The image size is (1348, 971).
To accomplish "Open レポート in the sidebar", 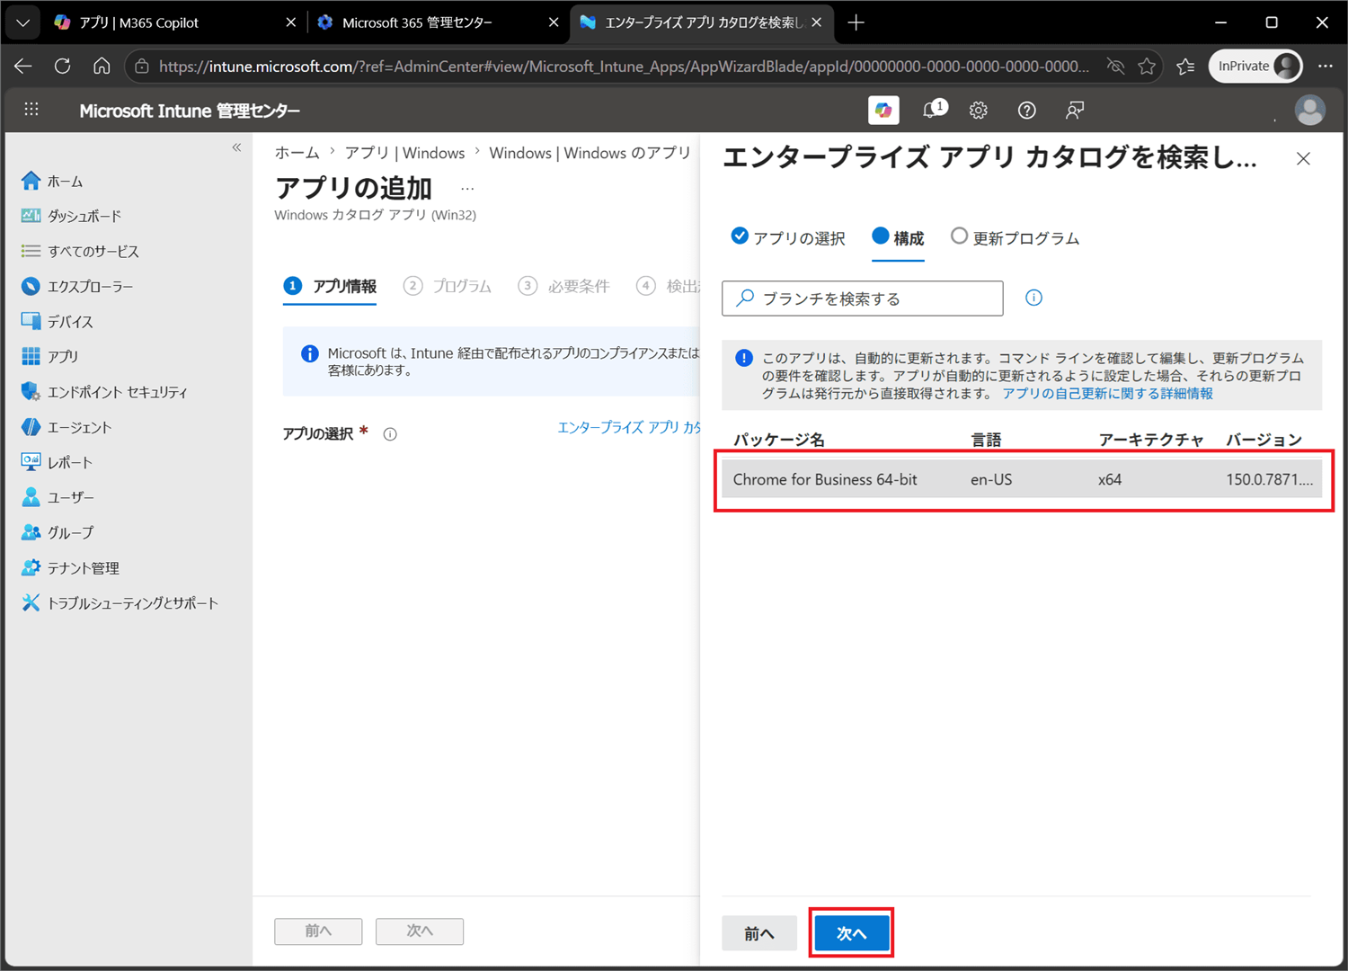I will pyautogui.click(x=57, y=462).
